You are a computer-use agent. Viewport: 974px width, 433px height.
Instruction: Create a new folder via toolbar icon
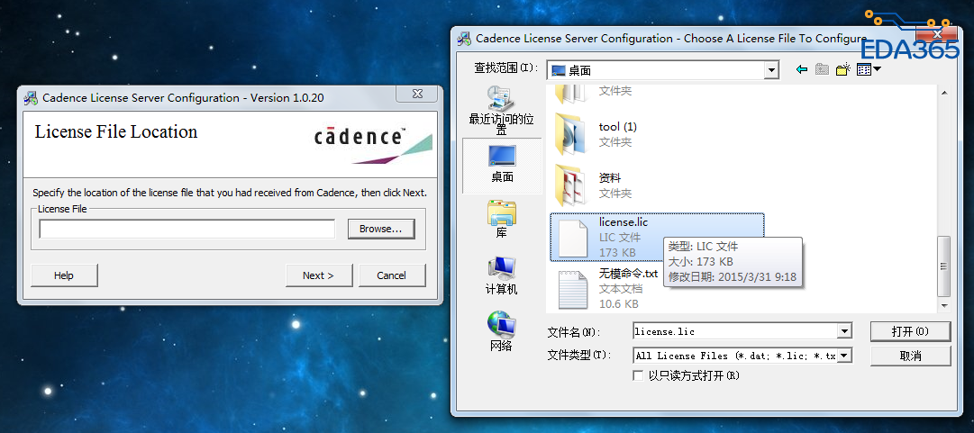pos(842,69)
